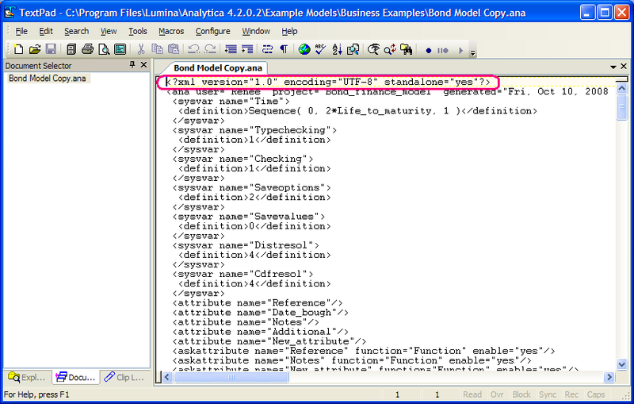Click vertical scrollbar up arrow
634x404 pixels.
(x=622, y=88)
